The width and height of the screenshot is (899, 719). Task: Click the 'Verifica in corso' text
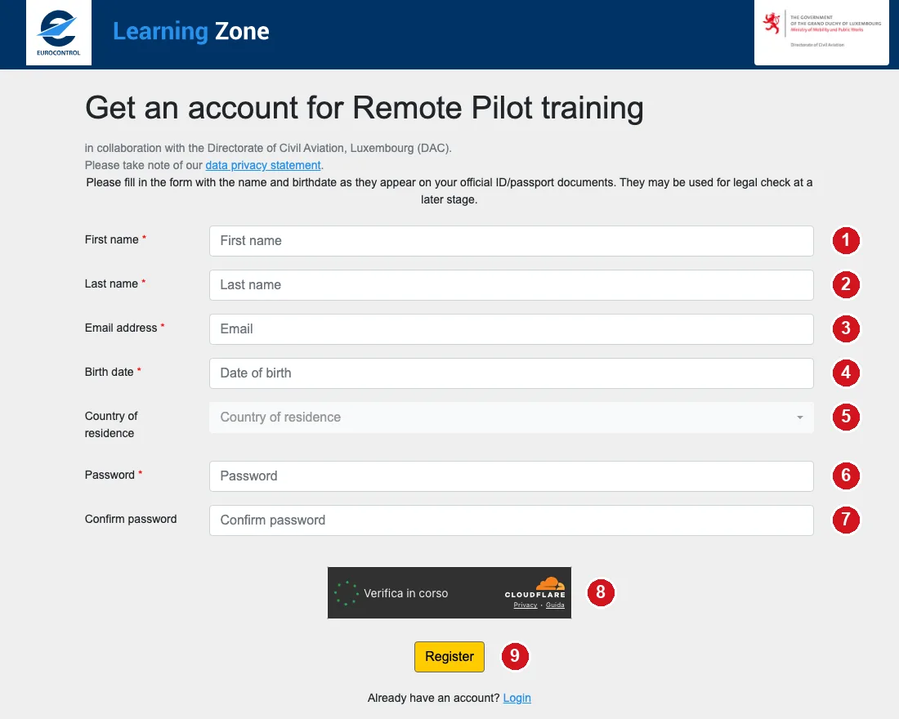click(x=406, y=593)
